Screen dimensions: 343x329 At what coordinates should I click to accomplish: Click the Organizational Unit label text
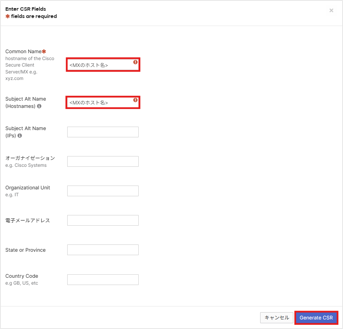[28, 187]
